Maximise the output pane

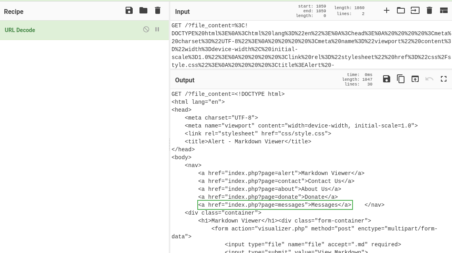[x=444, y=79]
